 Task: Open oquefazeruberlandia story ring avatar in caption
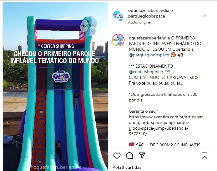click(118, 40)
